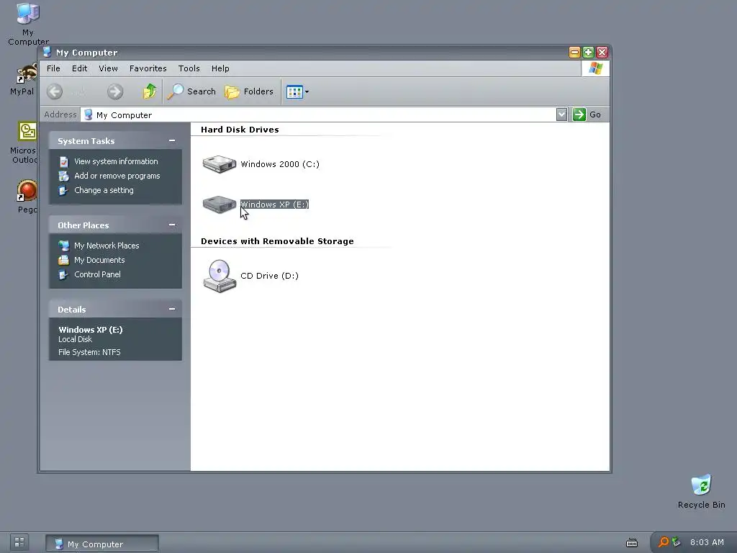Open the Search pane
Screen dimensions: 737x553
pyautogui.click(x=191, y=91)
